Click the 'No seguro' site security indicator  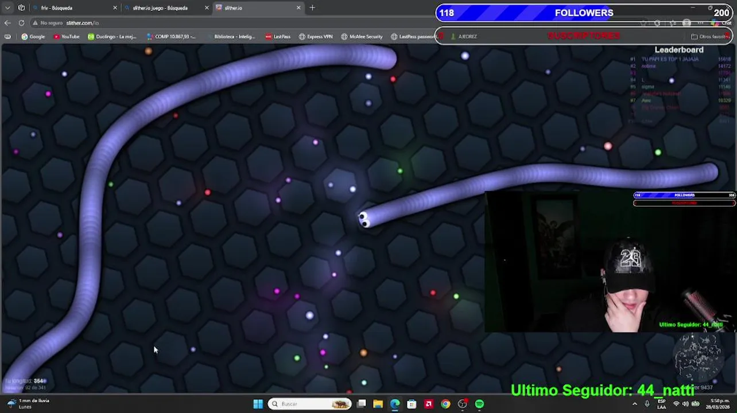click(48, 23)
